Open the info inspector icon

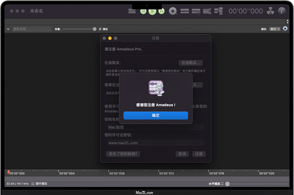pyautogui.click(x=282, y=11)
